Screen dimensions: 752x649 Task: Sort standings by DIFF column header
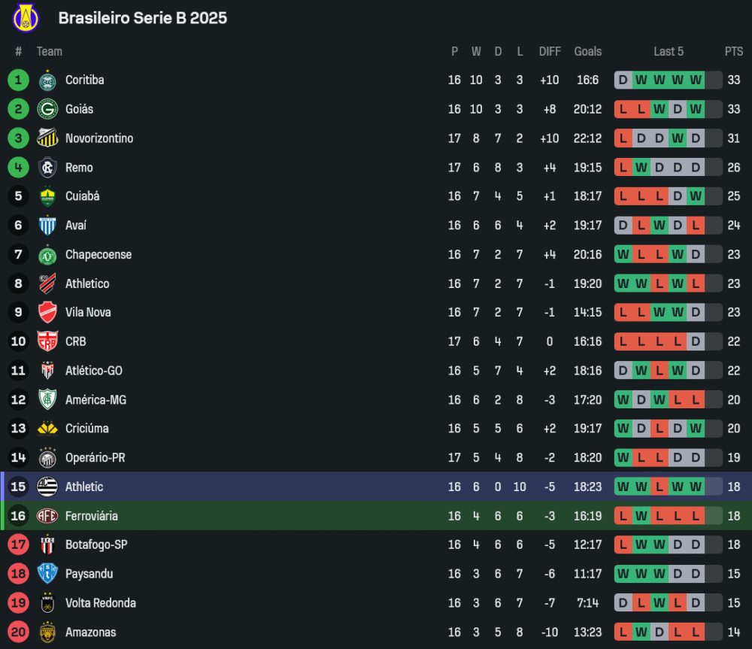(x=550, y=51)
